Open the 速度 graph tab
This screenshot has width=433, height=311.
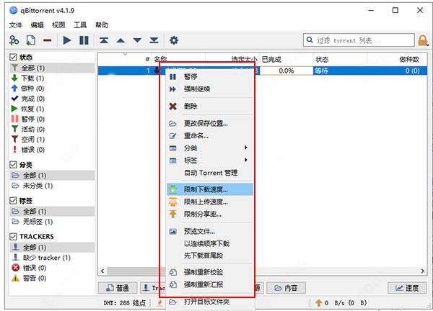tap(407, 288)
